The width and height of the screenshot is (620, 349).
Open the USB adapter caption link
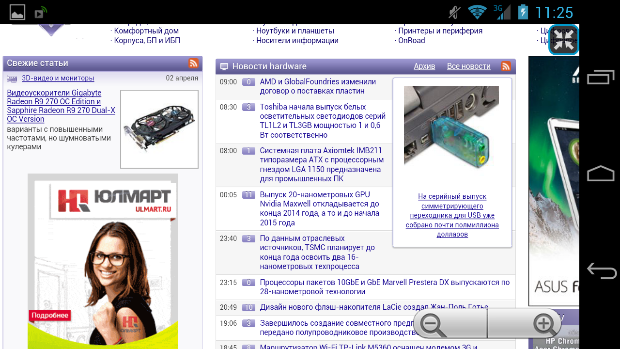coord(452,215)
